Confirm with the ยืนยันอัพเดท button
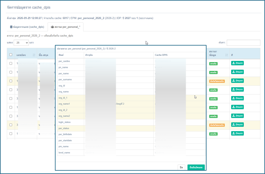The height and width of the screenshot is (174, 265). [x=196, y=168]
